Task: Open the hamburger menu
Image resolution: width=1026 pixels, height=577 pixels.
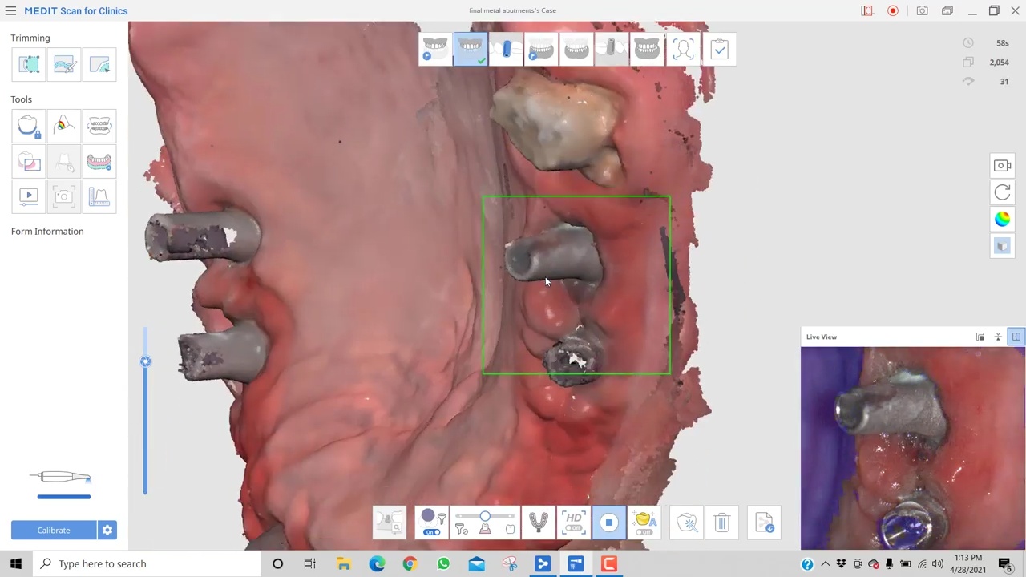Action: [x=10, y=11]
